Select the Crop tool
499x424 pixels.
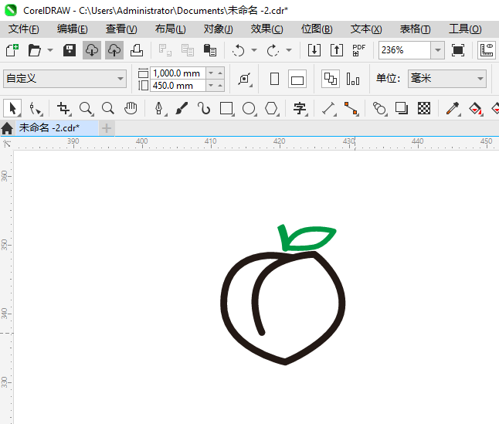(x=63, y=108)
